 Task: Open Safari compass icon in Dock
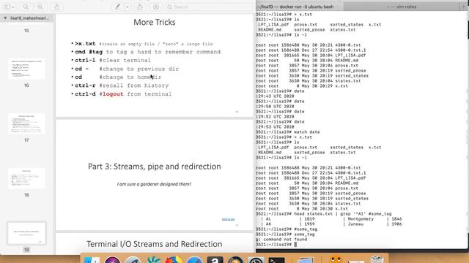(194, 260)
